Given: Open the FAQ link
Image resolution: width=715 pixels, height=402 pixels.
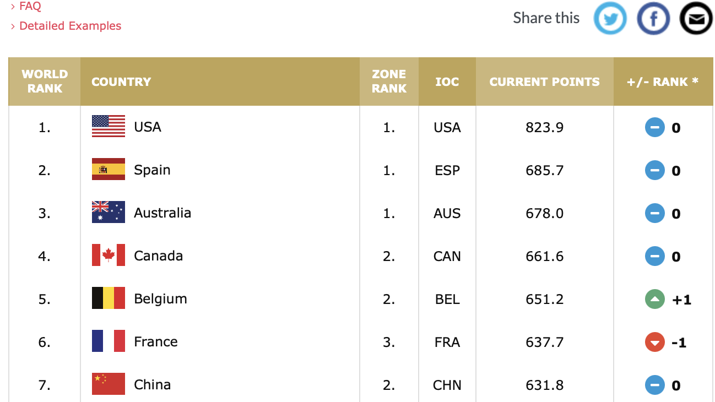Looking at the screenshot, I should (x=30, y=7).
